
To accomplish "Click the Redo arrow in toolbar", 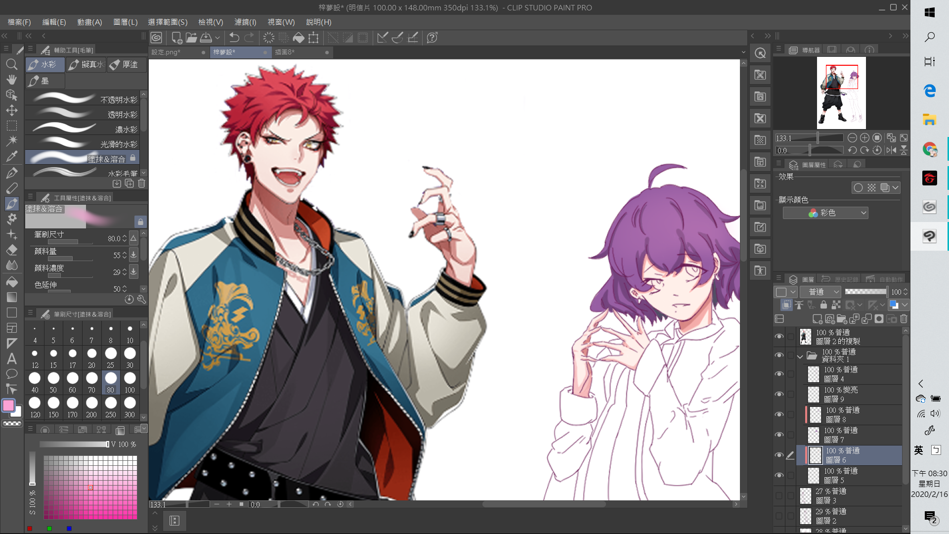I will [250, 38].
